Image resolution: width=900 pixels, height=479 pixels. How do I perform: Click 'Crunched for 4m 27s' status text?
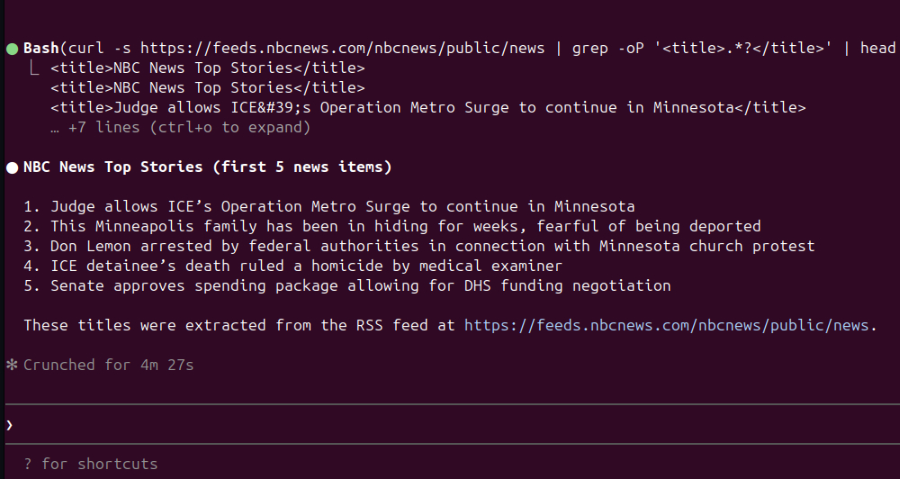[x=108, y=365]
